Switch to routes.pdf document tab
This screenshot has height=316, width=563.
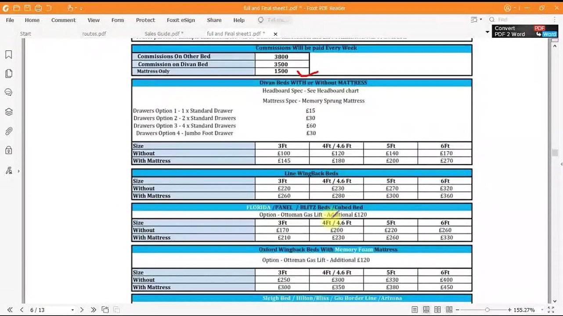click(x=94, y=34)
